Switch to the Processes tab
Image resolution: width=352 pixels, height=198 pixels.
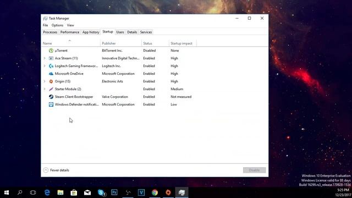point(50,32)
